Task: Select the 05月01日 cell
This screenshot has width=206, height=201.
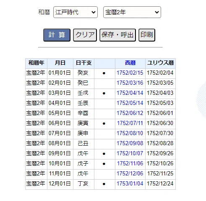Action: tap(60, 113)
